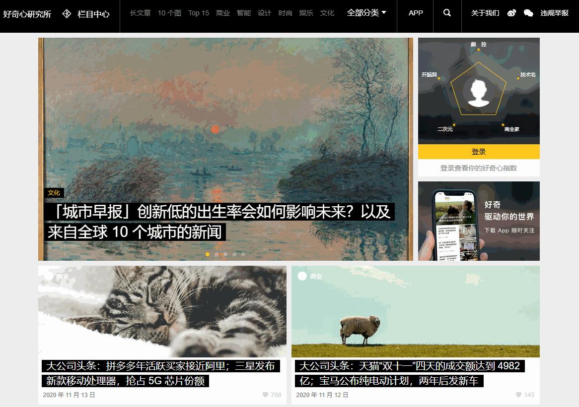Viewport: 579px width, 407px height.
Task: Open the 违规举报 link
Action: (x=555, y=13)
